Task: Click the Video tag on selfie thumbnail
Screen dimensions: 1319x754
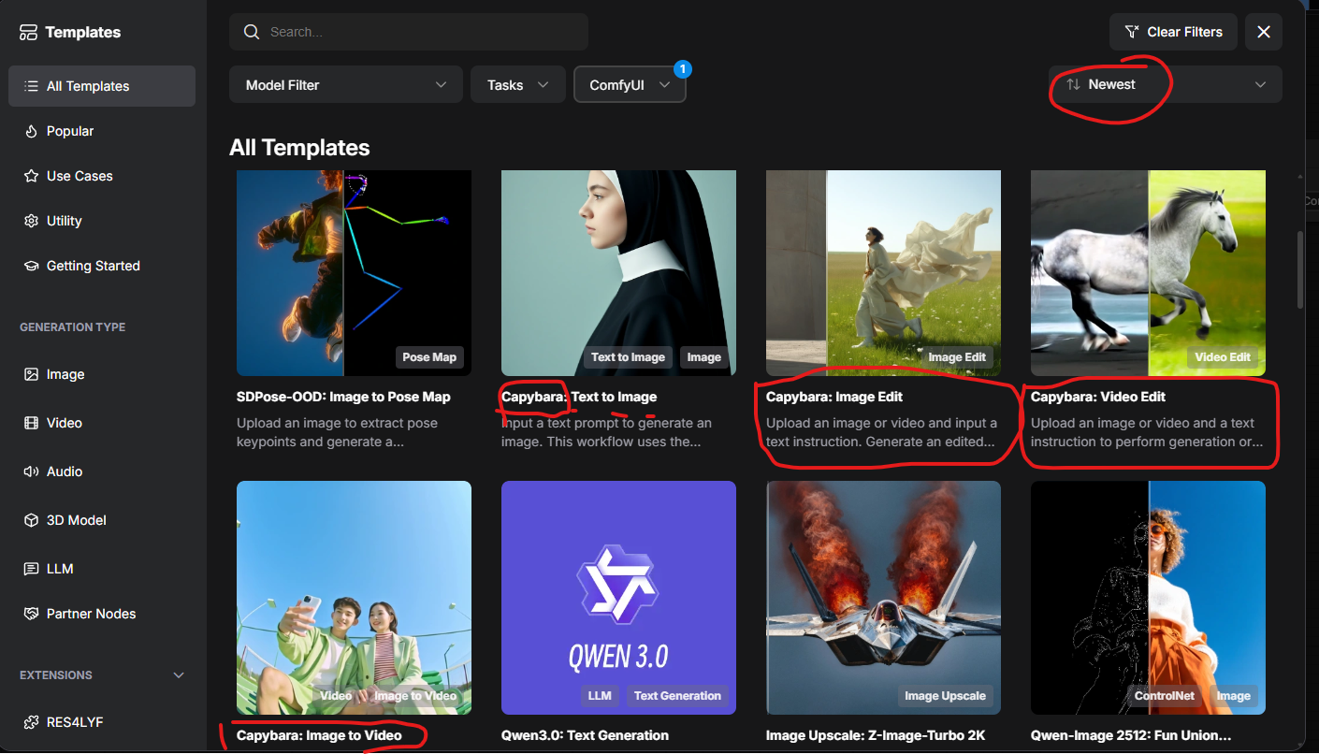Action: pos(336,696)
